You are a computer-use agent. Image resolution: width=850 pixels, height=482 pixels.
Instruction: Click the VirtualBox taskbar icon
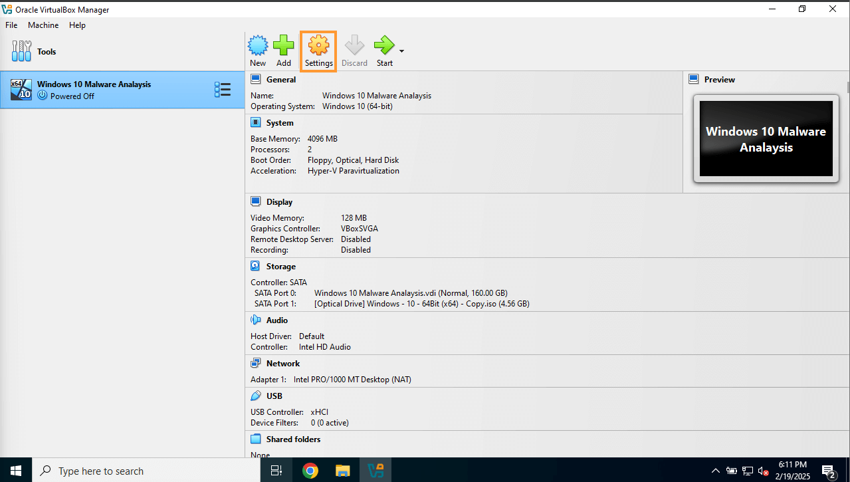pyautogui.click(x=375, y=471)
